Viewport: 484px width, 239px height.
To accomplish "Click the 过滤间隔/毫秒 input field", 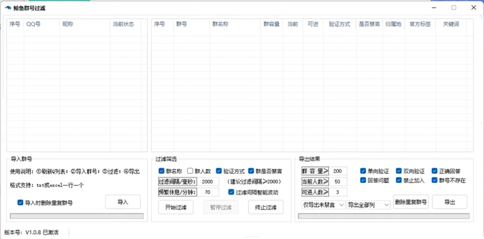I will [208, 182].
